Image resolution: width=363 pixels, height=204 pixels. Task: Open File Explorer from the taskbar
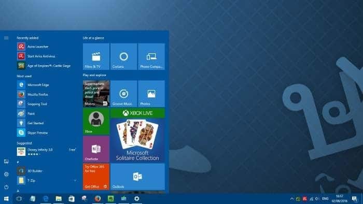pos(59,199)
